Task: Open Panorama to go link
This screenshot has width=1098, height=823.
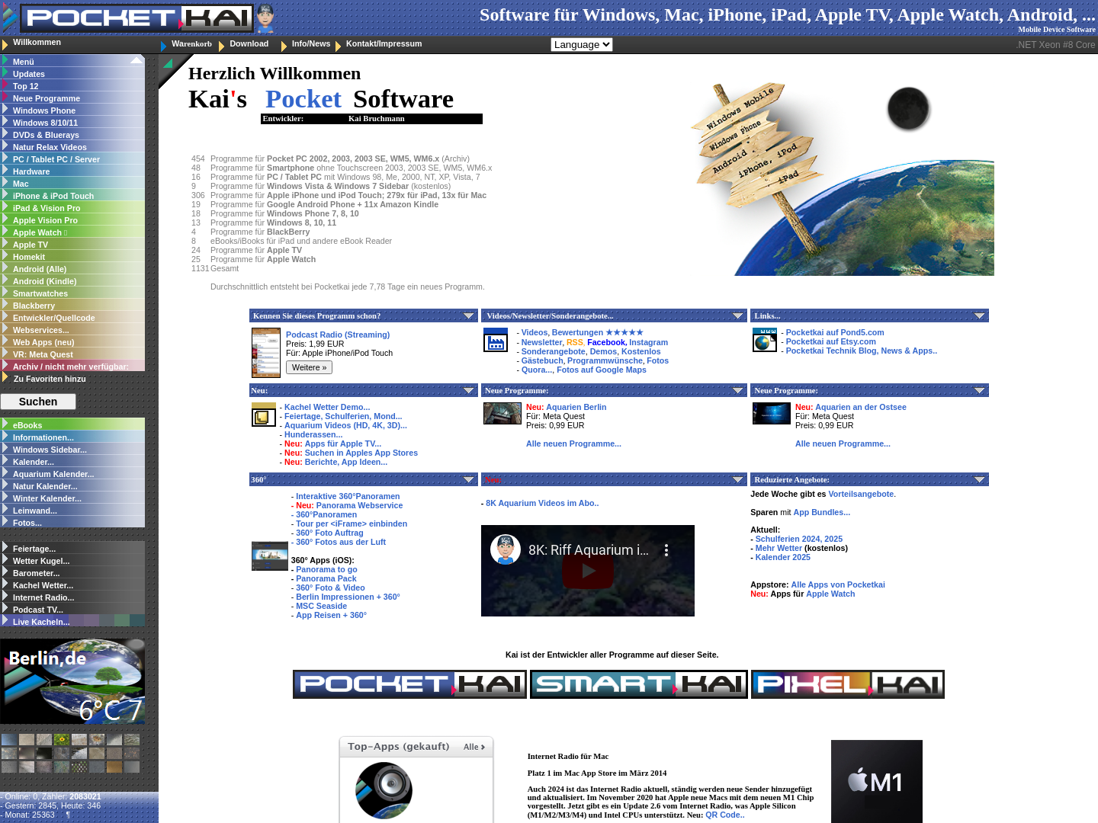Action: tap(326, 569)
